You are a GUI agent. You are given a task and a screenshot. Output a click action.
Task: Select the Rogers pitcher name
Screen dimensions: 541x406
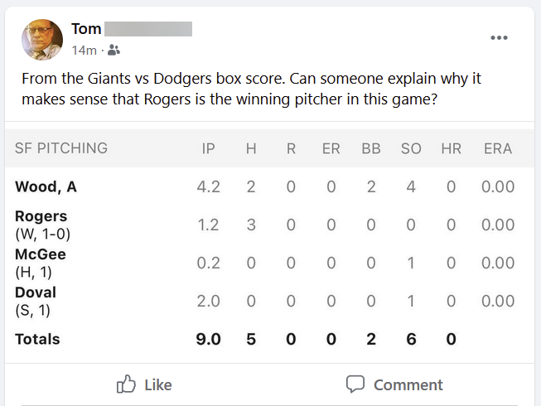coord(41,216)
